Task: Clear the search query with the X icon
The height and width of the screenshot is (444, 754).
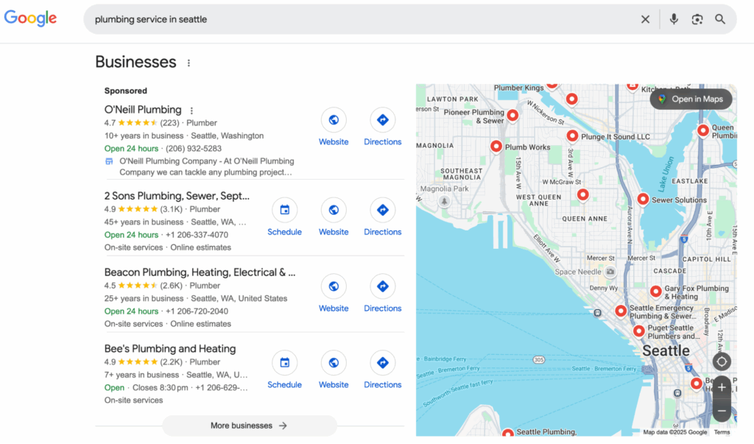Action: (645, 19)
